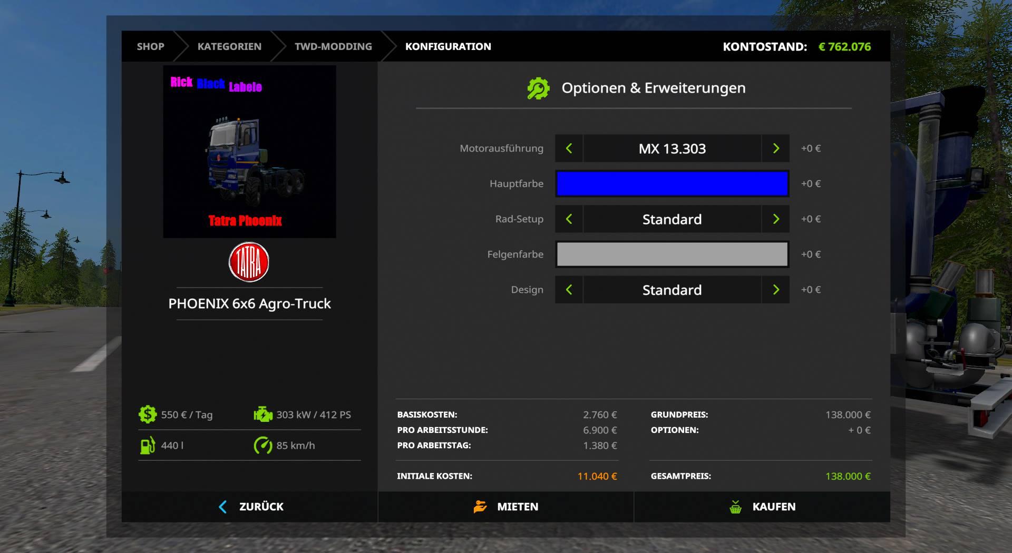Choose previous Design variant
This screenshot has width=1012, height=553.
pos(569,290)
